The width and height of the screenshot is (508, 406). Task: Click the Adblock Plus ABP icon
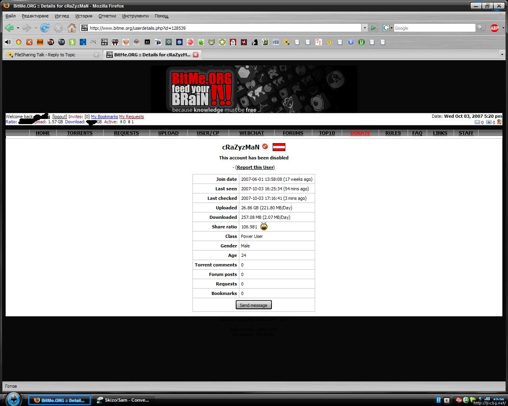pyautogui.click(x=495, y=28)
